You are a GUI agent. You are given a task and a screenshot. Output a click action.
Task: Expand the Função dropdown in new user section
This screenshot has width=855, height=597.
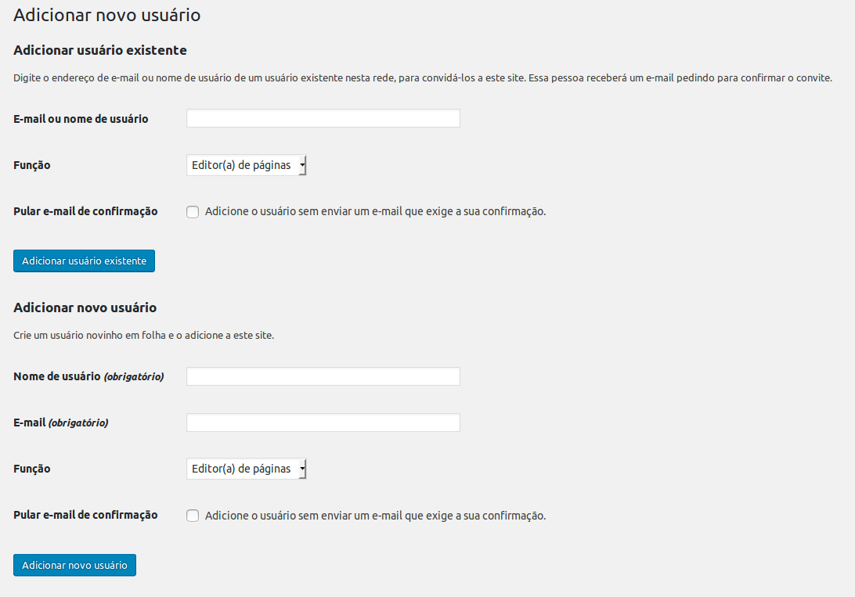tap(247, 469)
